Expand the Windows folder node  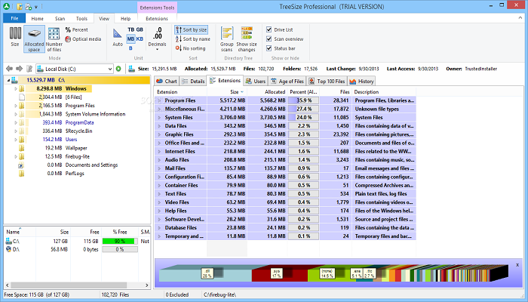(x=16, y=89)
